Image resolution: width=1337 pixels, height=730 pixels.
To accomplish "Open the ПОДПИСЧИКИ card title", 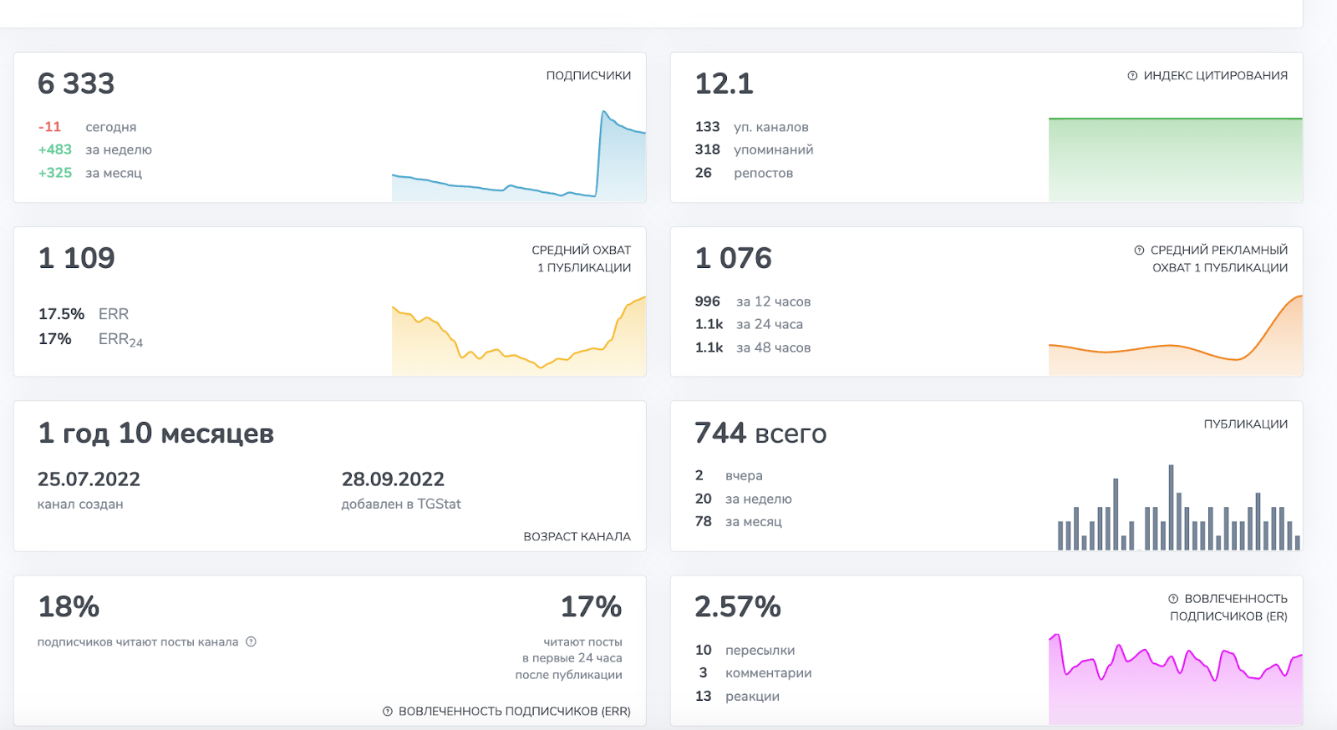I will [588, 75].
